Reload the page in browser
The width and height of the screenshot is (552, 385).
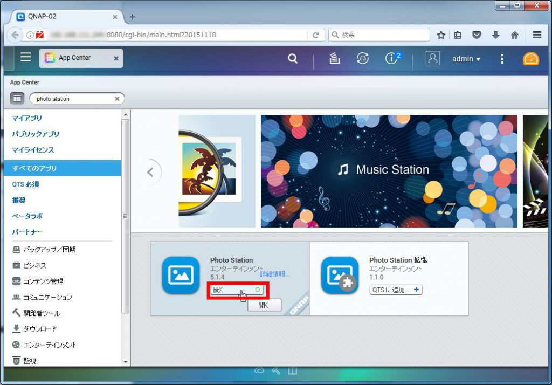point(316,35)
